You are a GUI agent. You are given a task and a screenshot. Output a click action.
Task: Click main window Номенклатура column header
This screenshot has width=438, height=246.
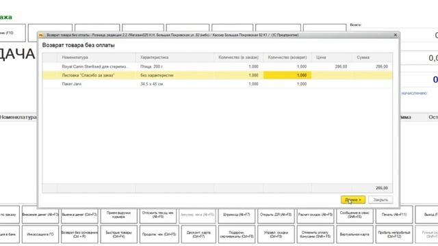tap(18, 117)
